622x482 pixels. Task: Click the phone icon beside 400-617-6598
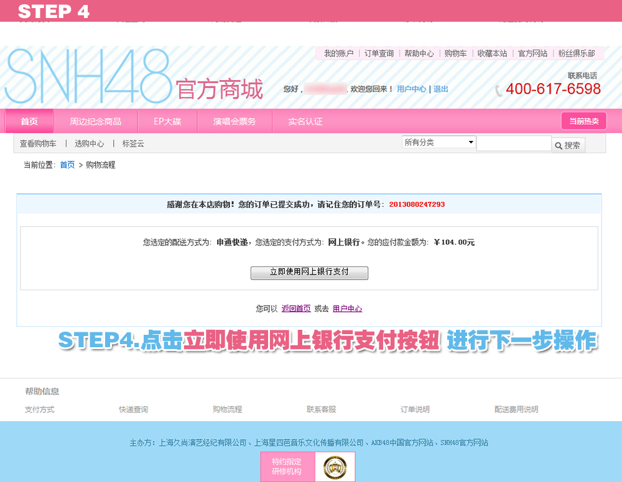499,91
